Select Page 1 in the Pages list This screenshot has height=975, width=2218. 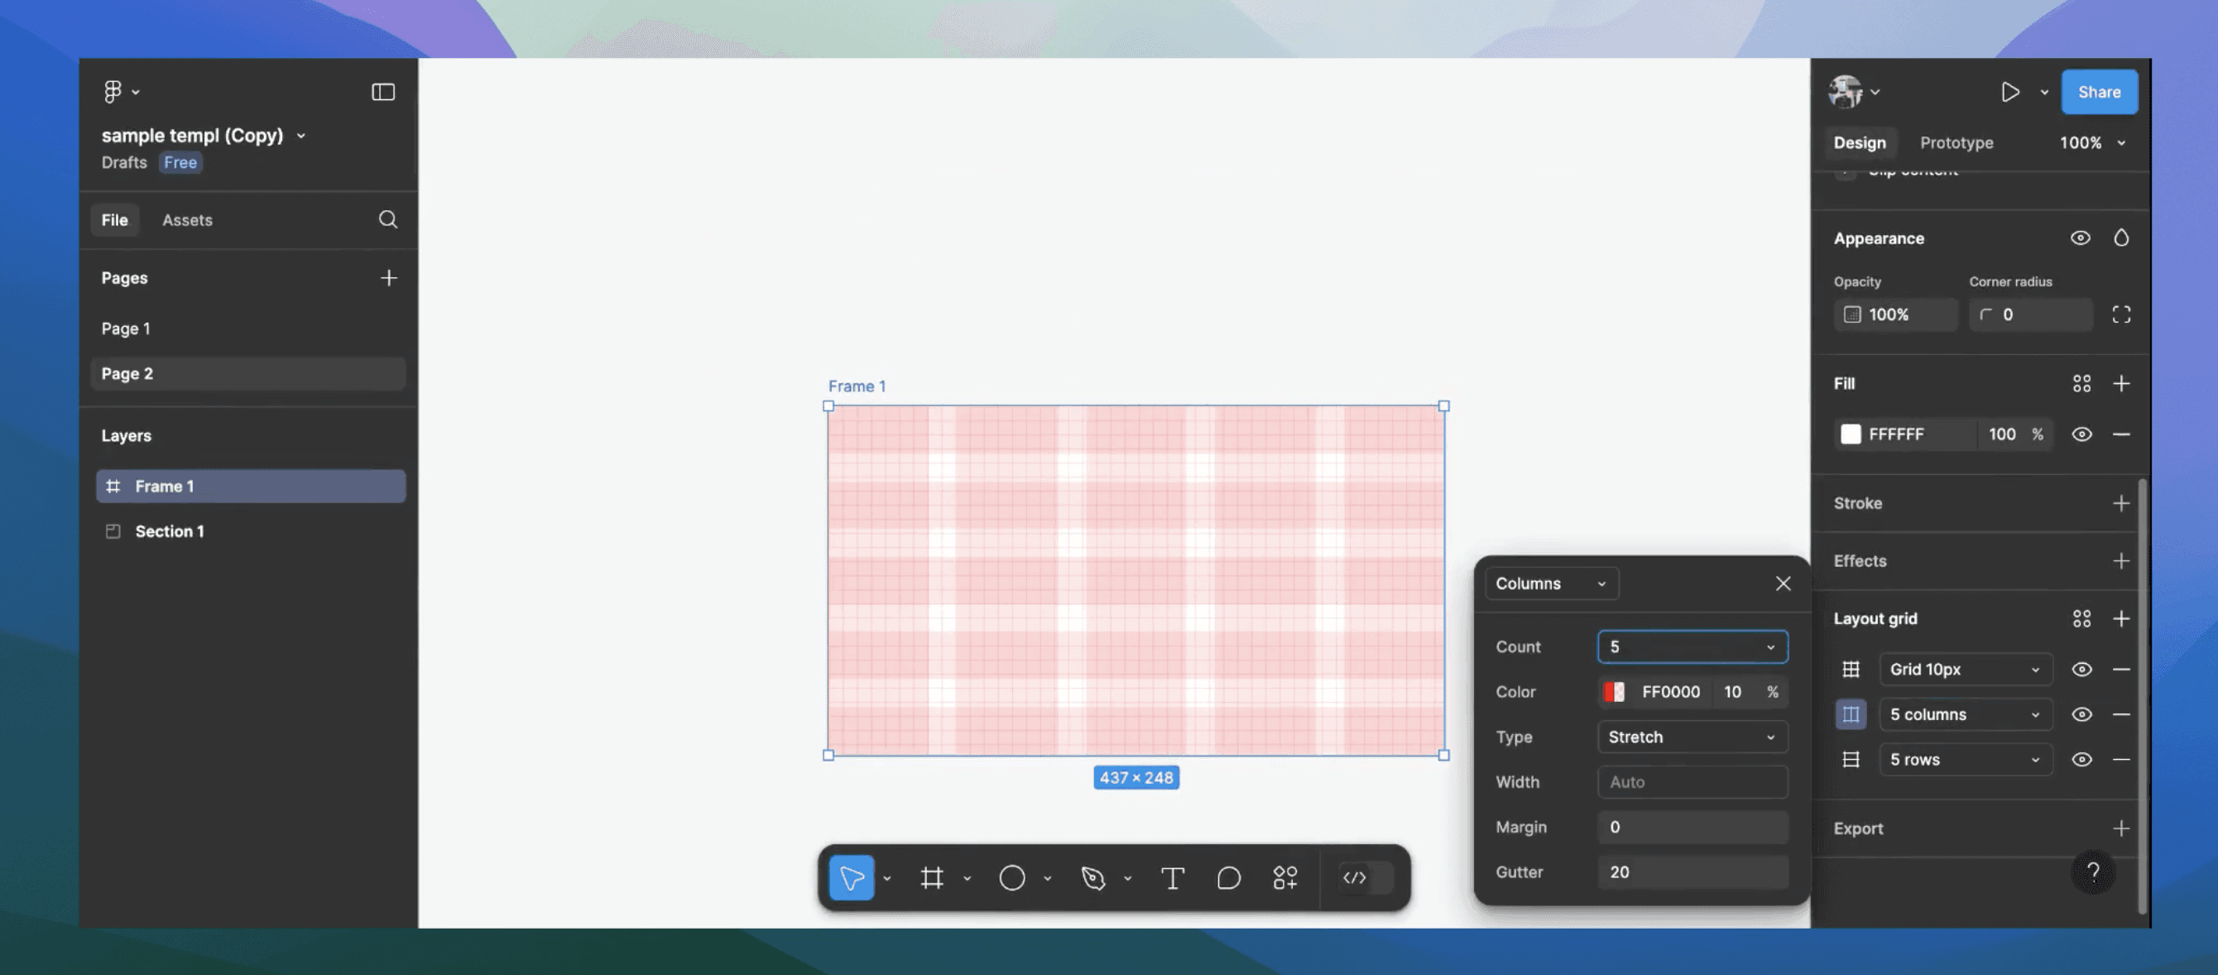coord(126,328)
